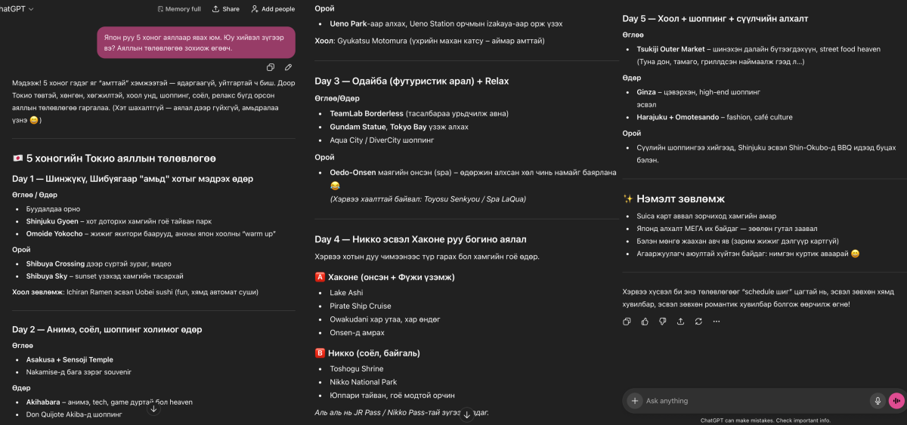Screen dimensions: 907x425
Task: Open Add people in the header
Action: (x=273, y=9)
